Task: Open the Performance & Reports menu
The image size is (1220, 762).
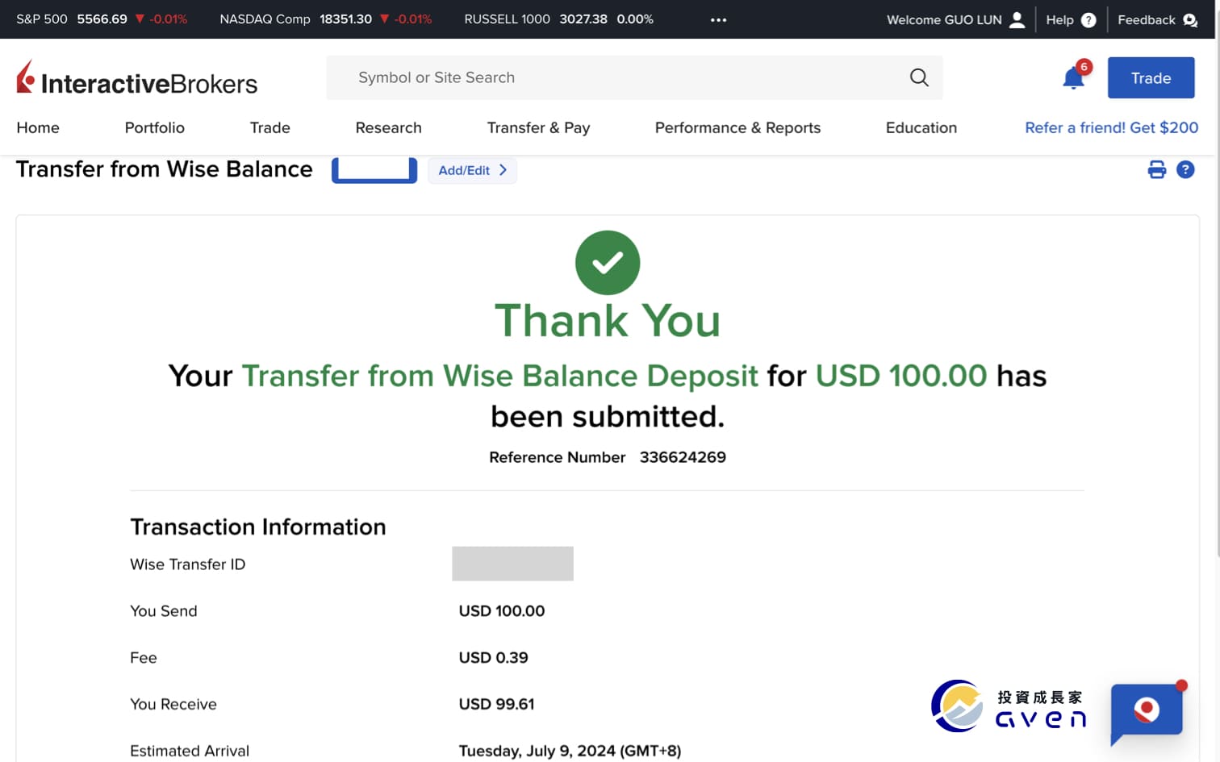Action: pyautogui.click(x=737, y=127)
